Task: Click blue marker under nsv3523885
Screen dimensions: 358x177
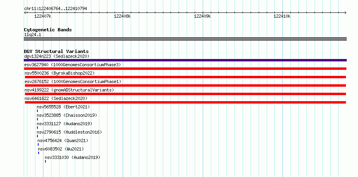Action: coord(37,119)
